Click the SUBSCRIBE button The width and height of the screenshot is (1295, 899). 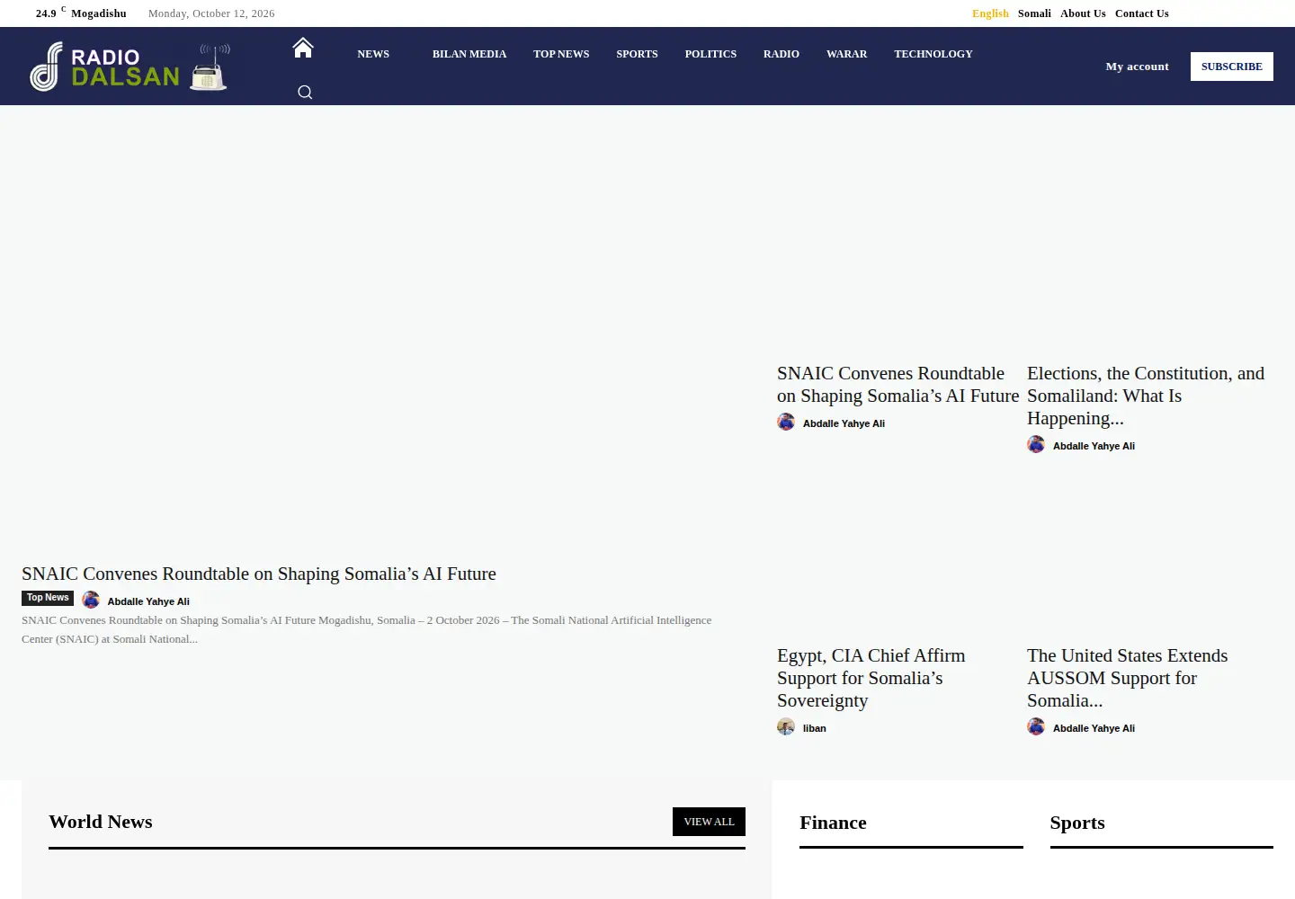pyautogui.click(x=1232, y=67)
